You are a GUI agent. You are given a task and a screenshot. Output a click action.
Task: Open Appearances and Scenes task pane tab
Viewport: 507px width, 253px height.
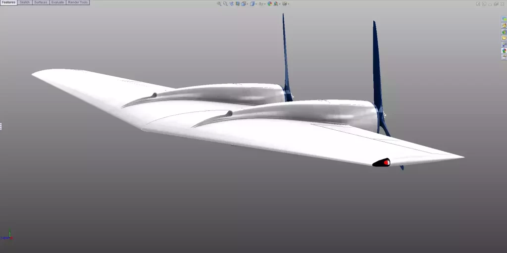(x=504, y=51)
